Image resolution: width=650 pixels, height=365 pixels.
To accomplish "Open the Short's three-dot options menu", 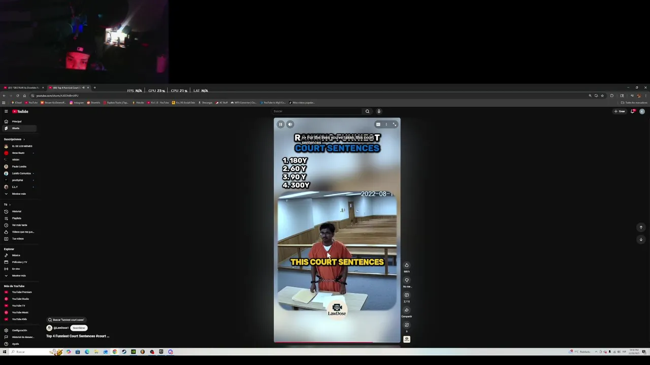I will point(386,124).
